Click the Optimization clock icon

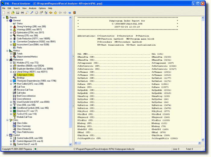14,32
